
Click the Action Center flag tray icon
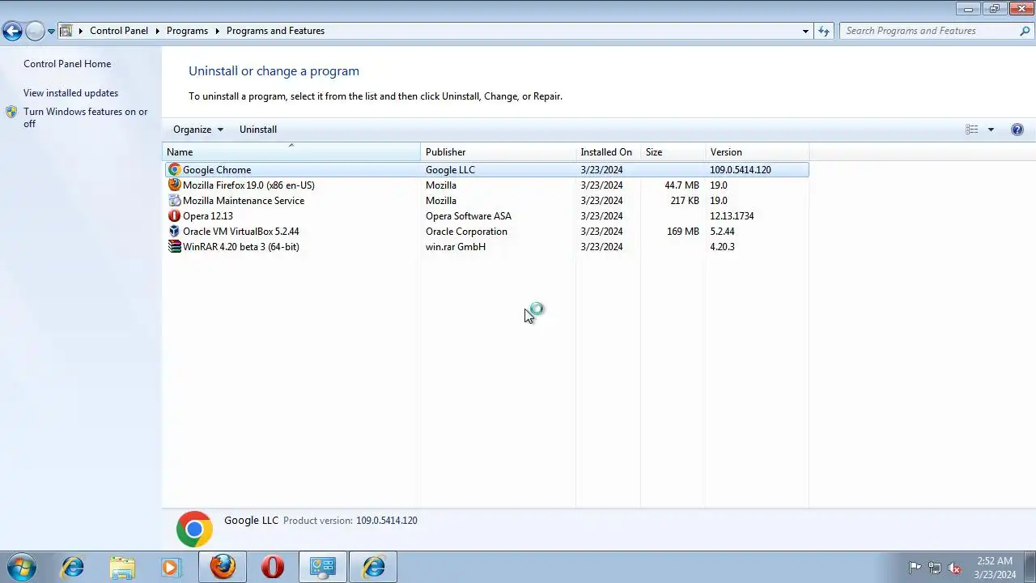915,568
